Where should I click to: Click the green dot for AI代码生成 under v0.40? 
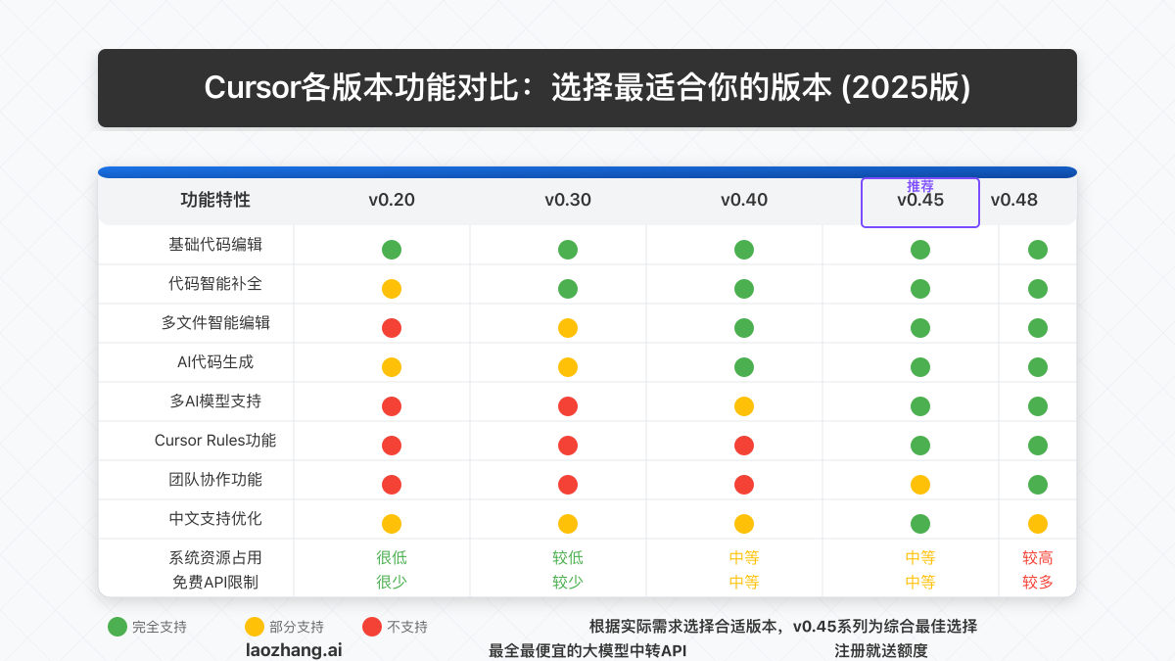pos(744,367)
